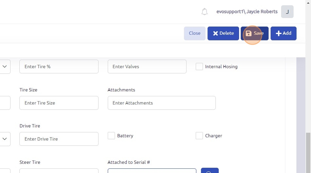Click the J user avatar
Viewport: 311px width, 173px height.
[x=287, y=12]
